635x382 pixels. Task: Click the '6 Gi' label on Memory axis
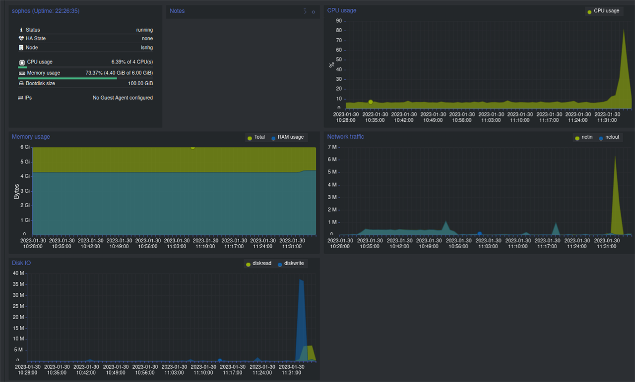point(25,147)
